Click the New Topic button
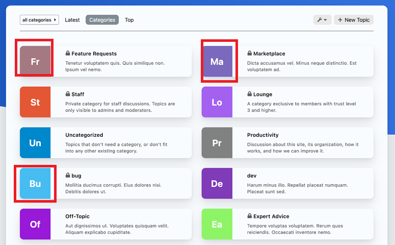Screen dimensions: 395x245 pyautogui.click(x=354, y=20)
